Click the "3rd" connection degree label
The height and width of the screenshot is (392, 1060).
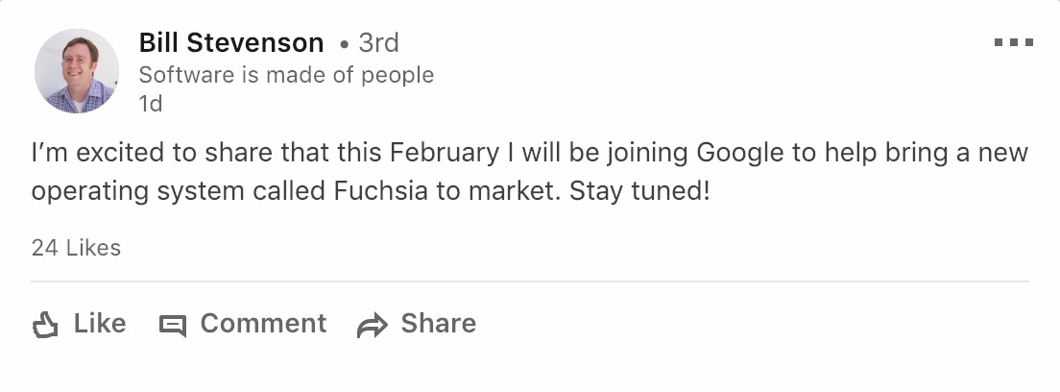pos(378,43)
